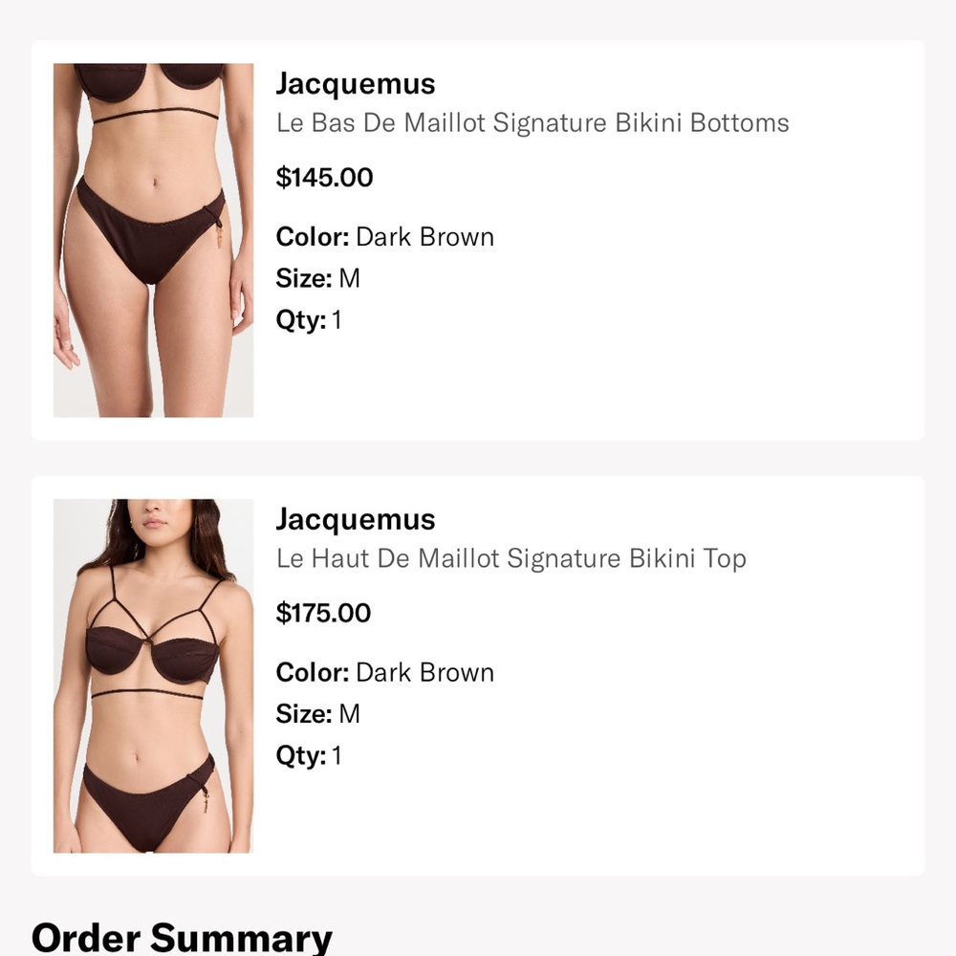Open the bikini top product thumbnail
The height and width of the screenshot is (956, 956).
click(155, 674)
